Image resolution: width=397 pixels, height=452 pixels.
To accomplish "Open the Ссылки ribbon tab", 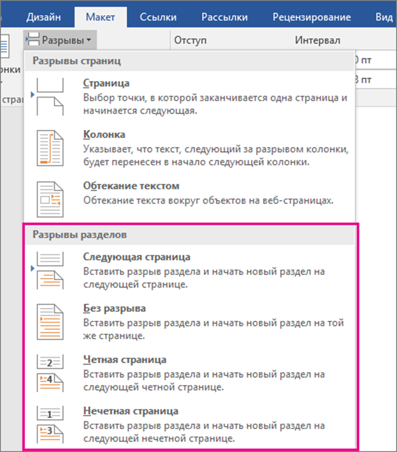I will tap(158, 17).
